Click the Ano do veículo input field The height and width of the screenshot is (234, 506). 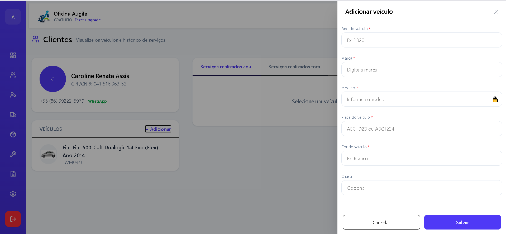click(422, 40)
